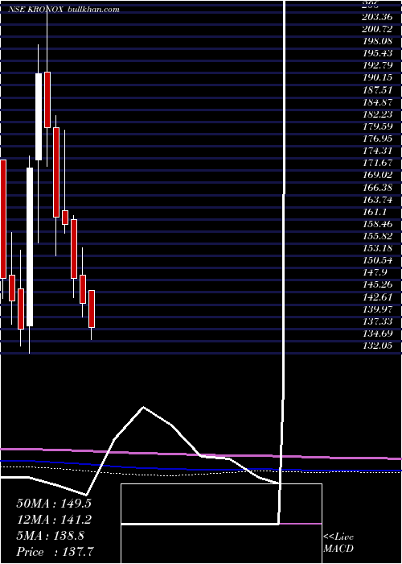Click the 171.67 price axis label
Screen dimensions: 402x564
pyautogui.click(x=379, y=163)
